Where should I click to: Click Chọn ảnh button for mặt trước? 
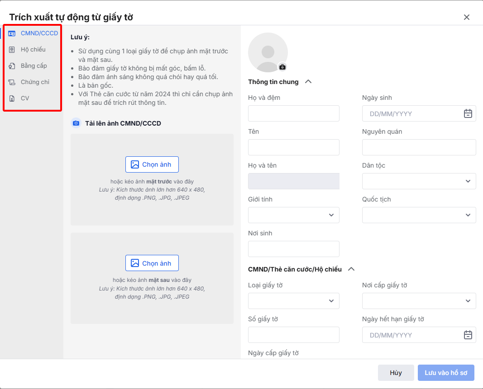pyautogui.click(x=152, y=164)
